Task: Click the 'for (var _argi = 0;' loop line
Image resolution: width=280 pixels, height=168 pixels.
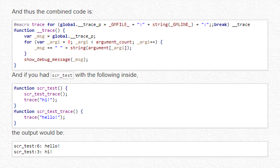Action: tap(93, 42)
